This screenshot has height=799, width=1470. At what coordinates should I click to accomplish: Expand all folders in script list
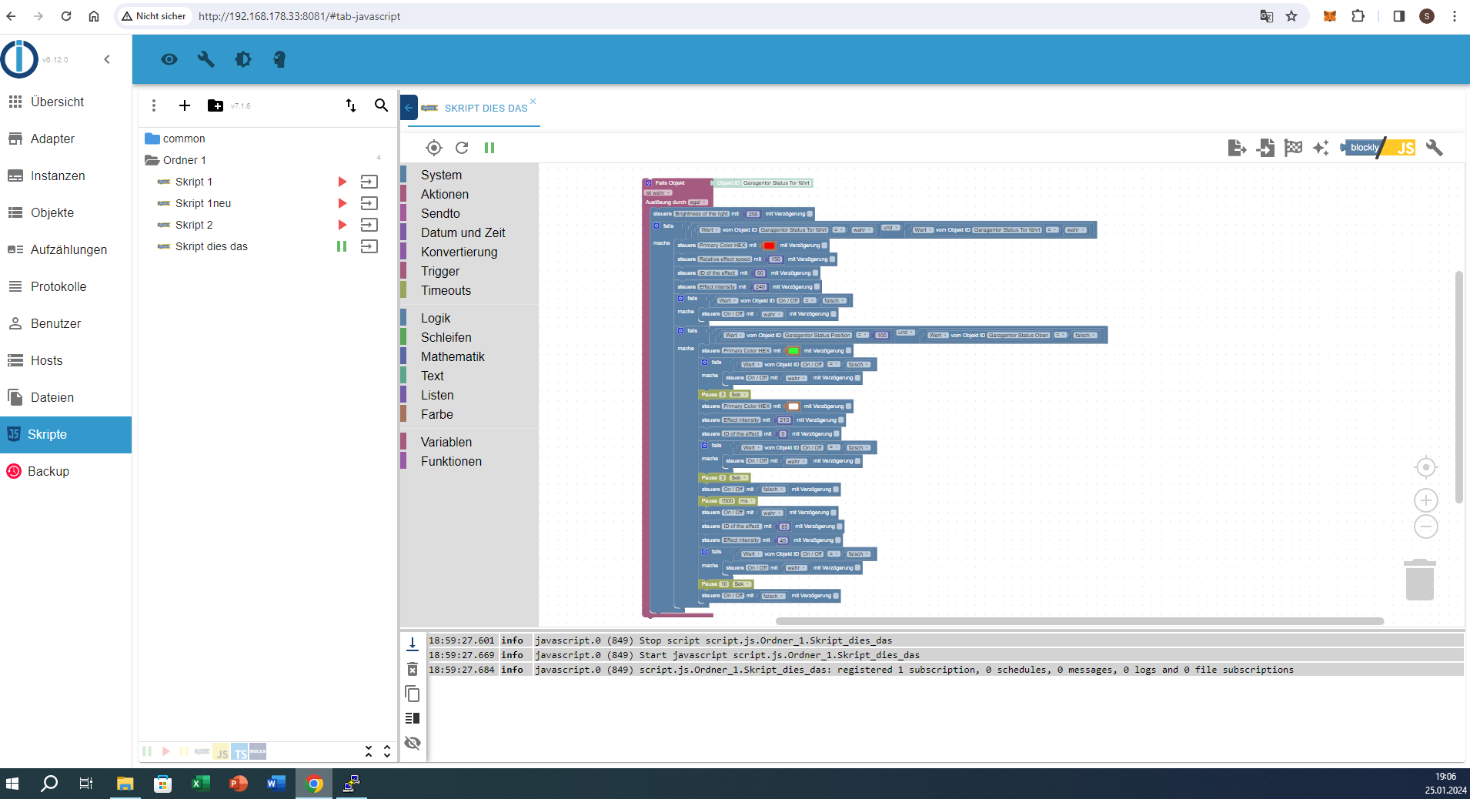click(387, 751)
